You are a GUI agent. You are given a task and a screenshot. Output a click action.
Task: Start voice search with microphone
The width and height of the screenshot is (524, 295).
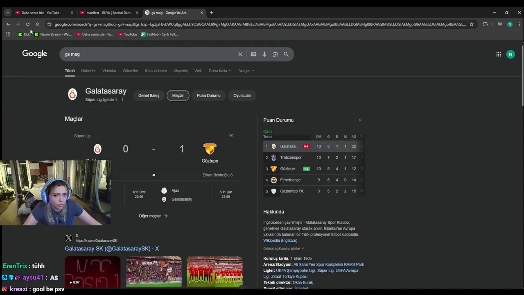click(264, 54)
